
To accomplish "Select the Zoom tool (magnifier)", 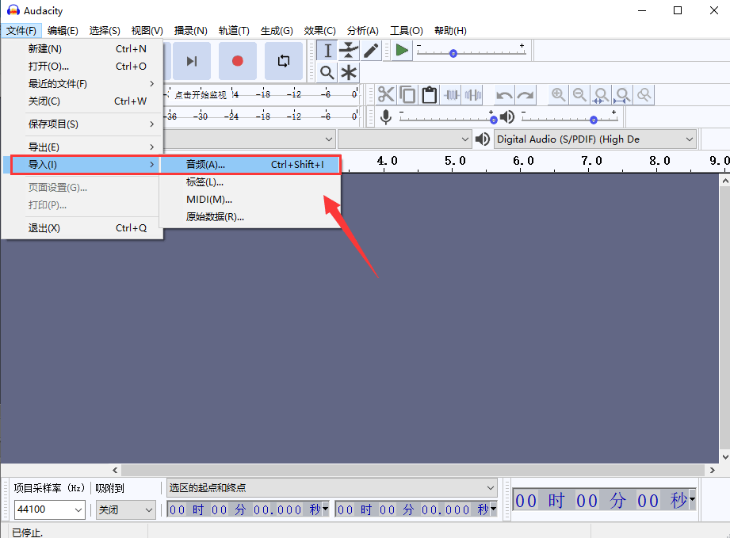I will (x=327, y=72).
